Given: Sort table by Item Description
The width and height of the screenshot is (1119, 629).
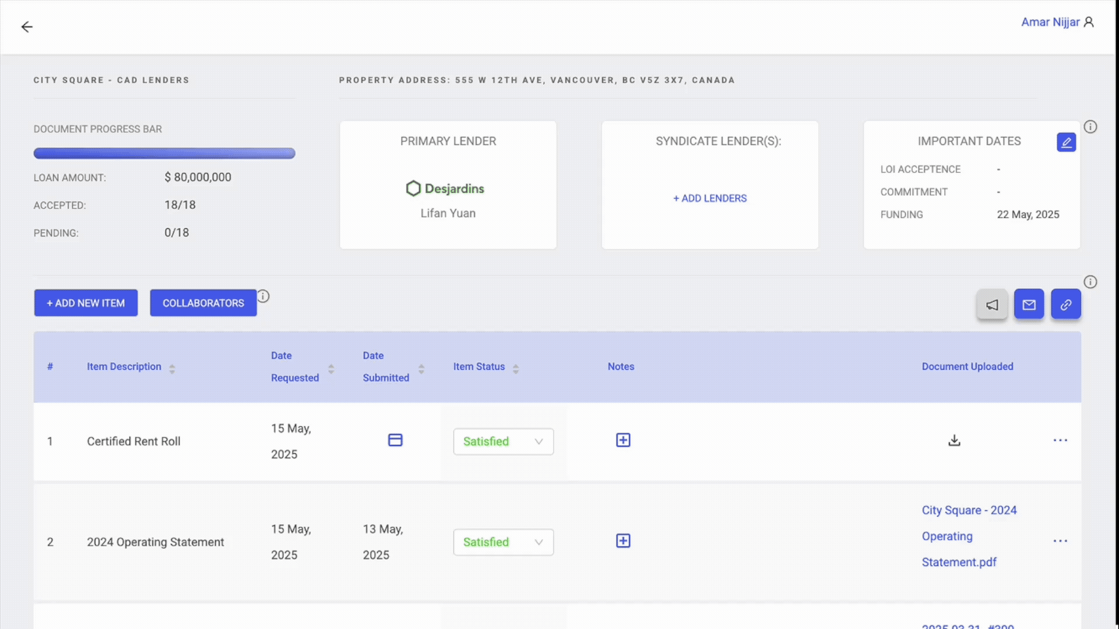Looking at the screenshot, I should pyautogui.click(x=171, y=368).
